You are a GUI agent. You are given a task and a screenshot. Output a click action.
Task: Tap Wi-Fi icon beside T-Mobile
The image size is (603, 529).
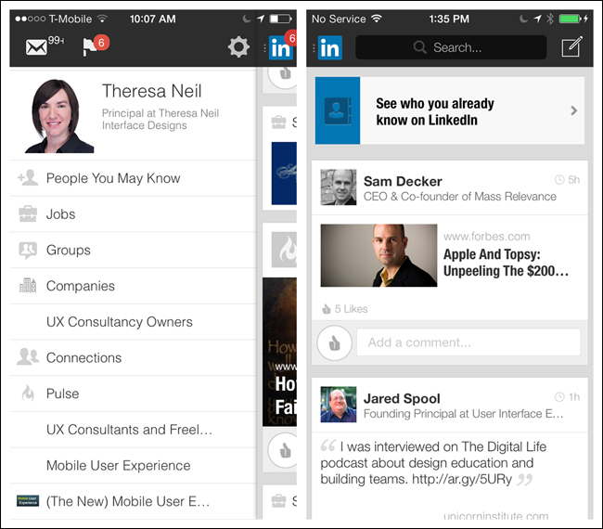[x=102, y=19]
